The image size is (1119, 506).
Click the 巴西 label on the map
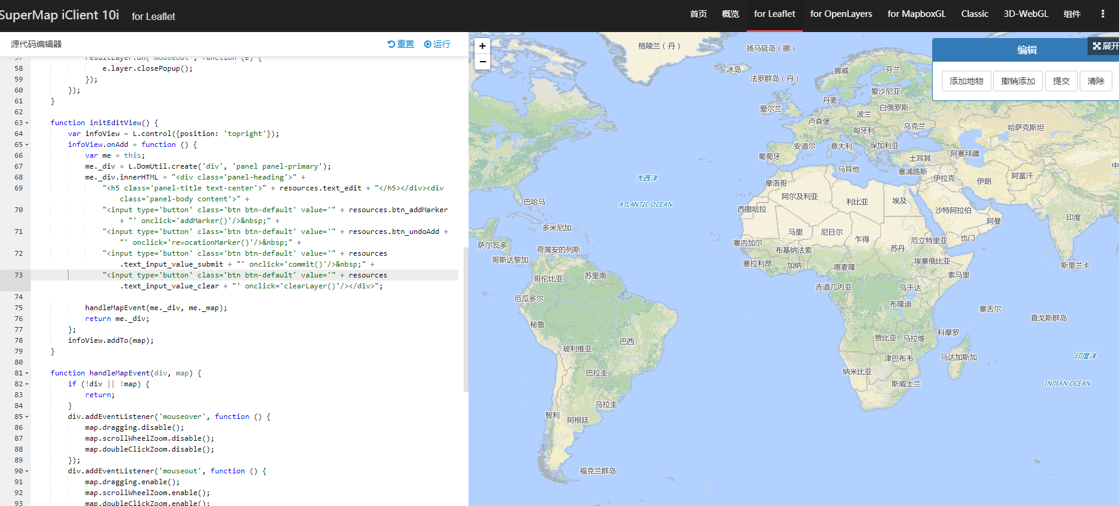(x=627, y=342)
